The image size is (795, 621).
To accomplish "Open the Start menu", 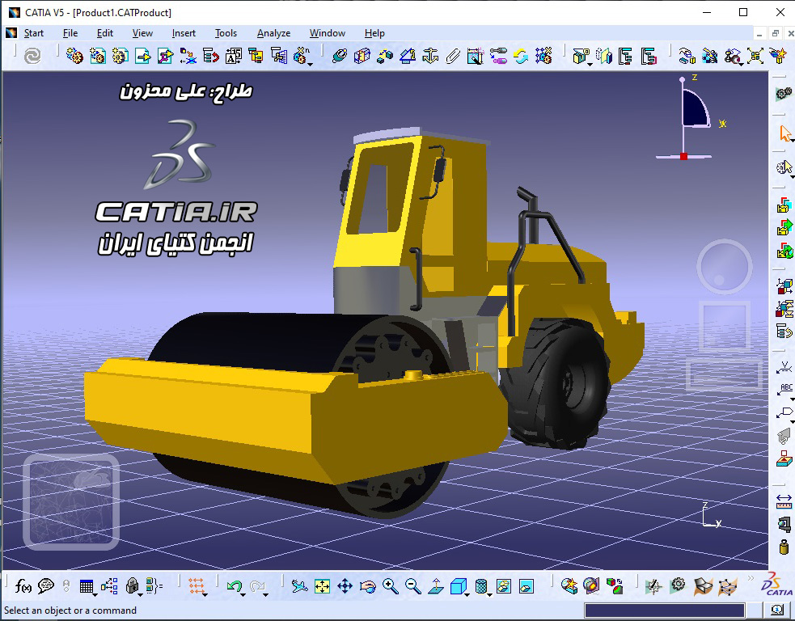I will [33, 33].
